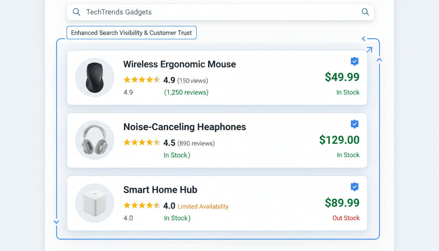Click the search magnifier icon inside the left of the search bar
Screen dimensions: 439x251
pyautogui.click(x=76, y=12)
